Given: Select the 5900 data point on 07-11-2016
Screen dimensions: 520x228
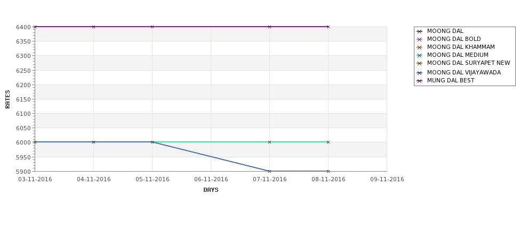Looking at the screenshot, I should pos(270,171).
